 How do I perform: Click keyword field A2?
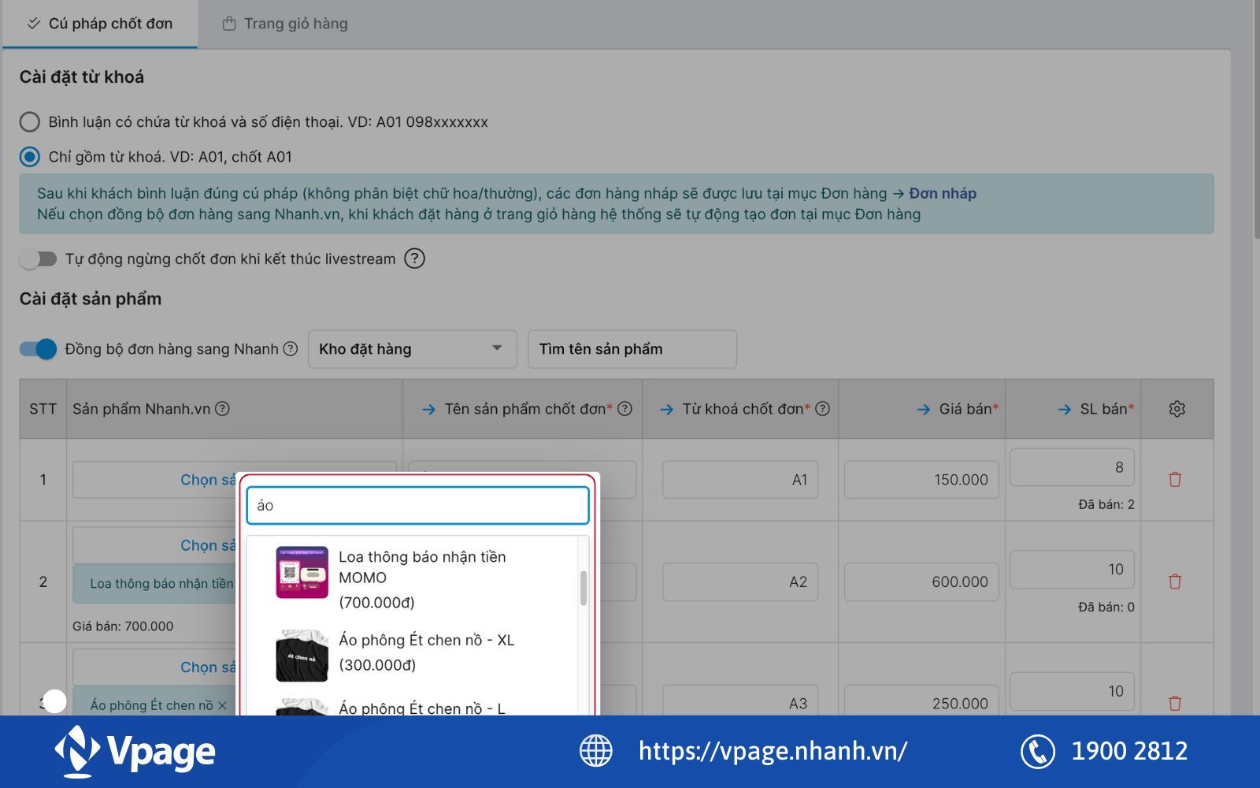(x=740, y=582)
